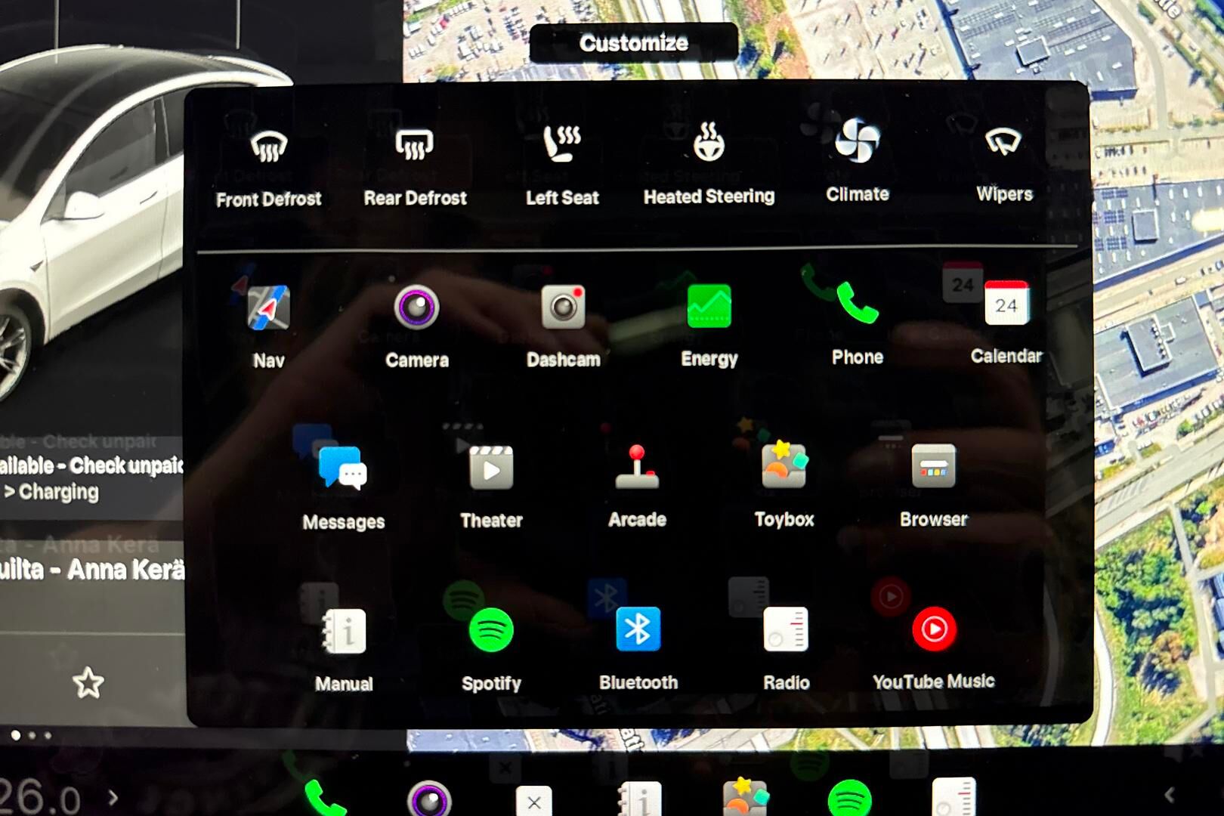Open the Toybox app
The image size is (1224, 816).
tap(784, 466)
